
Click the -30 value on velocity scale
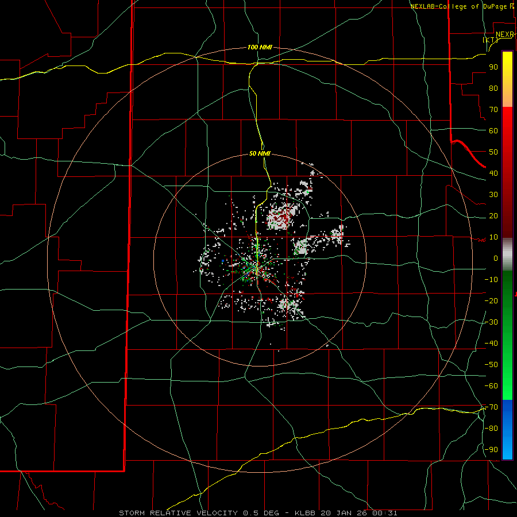point(491,322)
